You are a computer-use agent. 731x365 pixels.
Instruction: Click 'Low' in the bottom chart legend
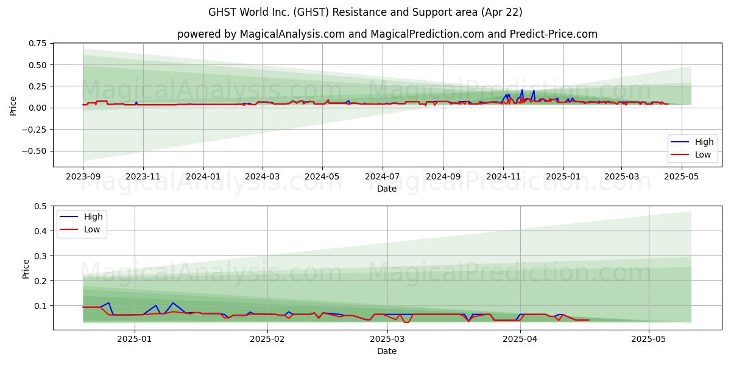click(x=93, y=229)
